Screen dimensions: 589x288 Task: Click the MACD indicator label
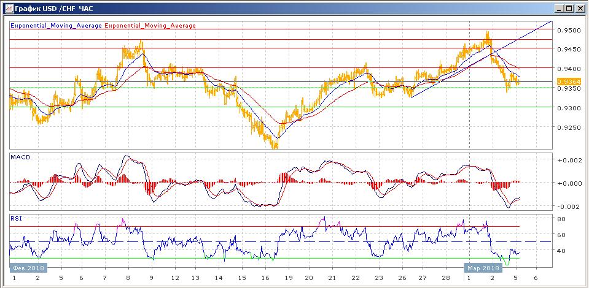[x=20, y=157]
